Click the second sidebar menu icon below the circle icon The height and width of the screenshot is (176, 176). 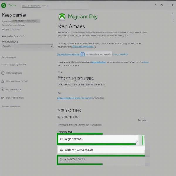click(3, 81)
